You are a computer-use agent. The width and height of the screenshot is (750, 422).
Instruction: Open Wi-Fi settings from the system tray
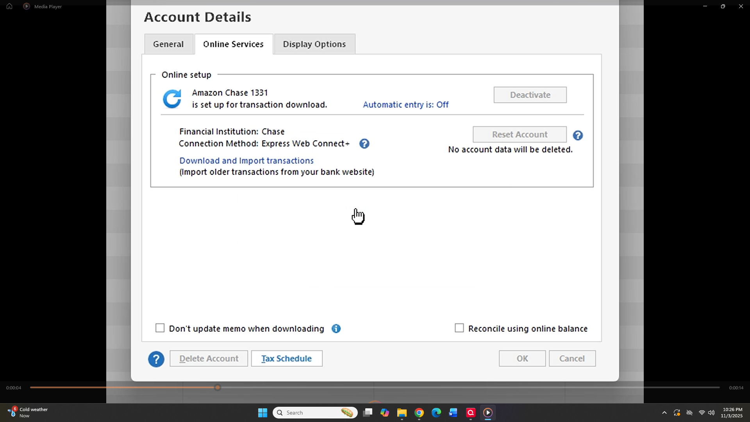[702, 412]
